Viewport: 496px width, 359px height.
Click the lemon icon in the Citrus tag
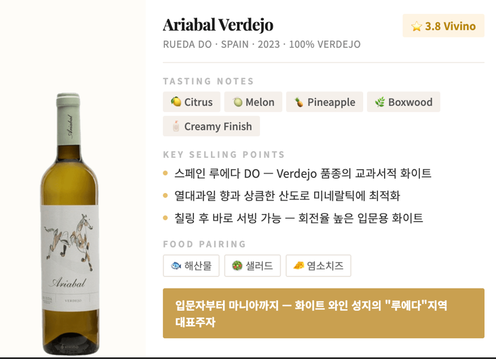pos(176,102)
